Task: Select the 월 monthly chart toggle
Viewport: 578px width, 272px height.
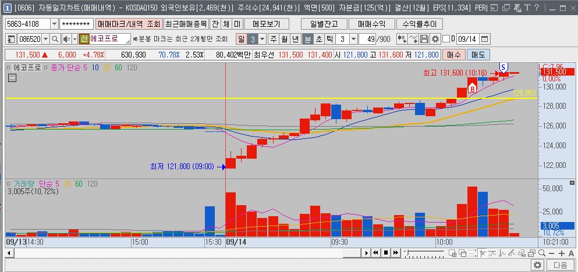Action: (x=284, y=39)
